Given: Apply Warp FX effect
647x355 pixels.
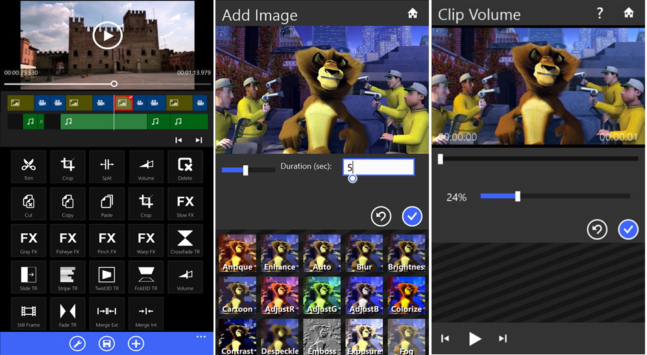Looking at the screenshot, I should (146, 240).
